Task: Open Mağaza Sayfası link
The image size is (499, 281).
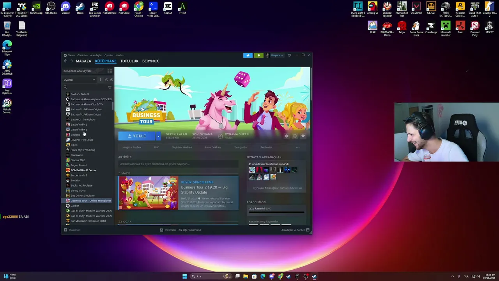Action: click(x=132, y=148)
